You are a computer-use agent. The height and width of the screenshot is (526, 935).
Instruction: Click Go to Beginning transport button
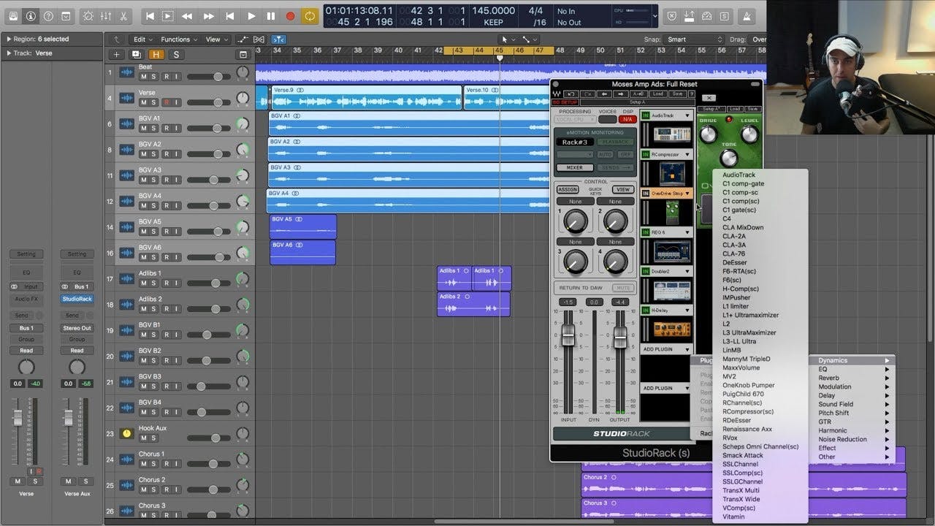150,15
